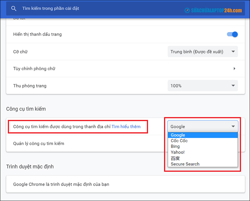Choose Yahoo! from the list
Viewport: 250px width, 201px height.
pyautogui.click(x=203, y=152)
